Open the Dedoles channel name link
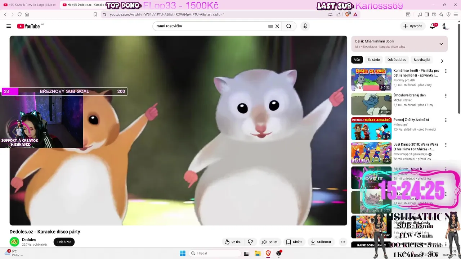 (29, 240)
